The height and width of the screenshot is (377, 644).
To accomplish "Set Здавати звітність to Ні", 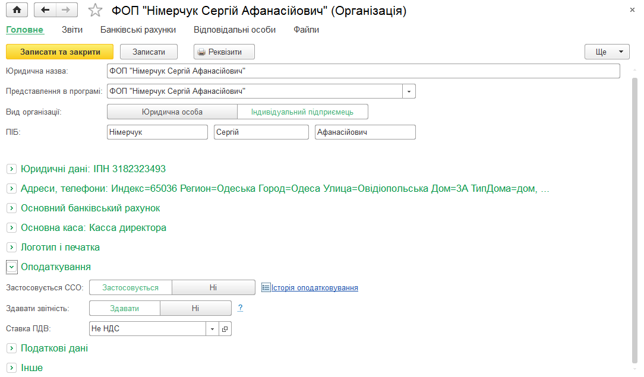I will click(x=195, y=308).
